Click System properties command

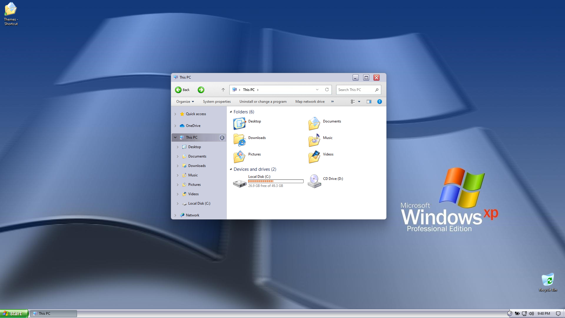click(217, 102)
